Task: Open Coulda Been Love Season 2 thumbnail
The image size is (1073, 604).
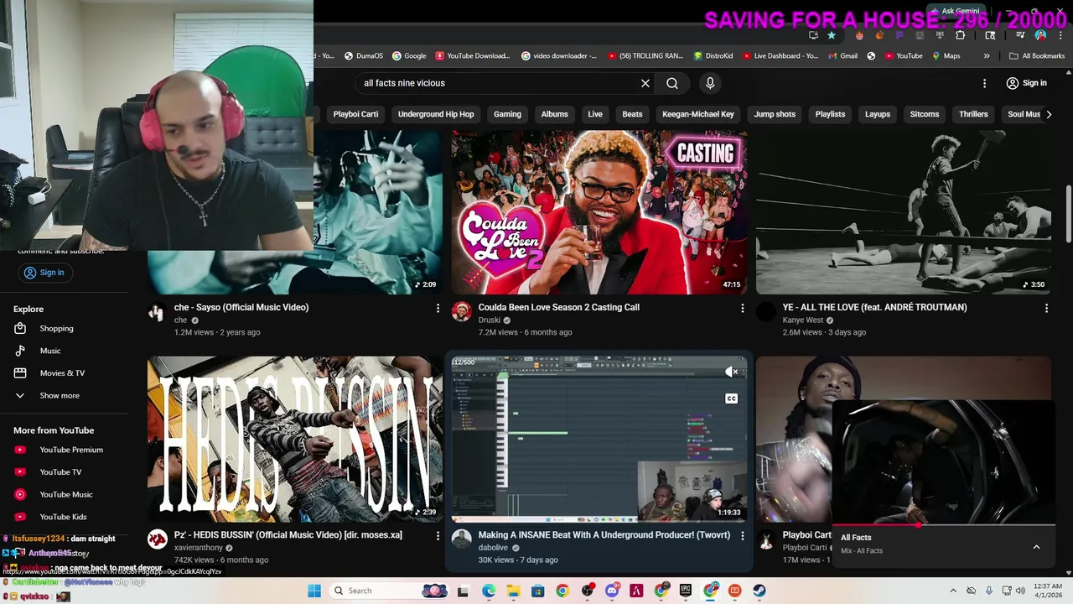Action: click(x=599, y=211)
